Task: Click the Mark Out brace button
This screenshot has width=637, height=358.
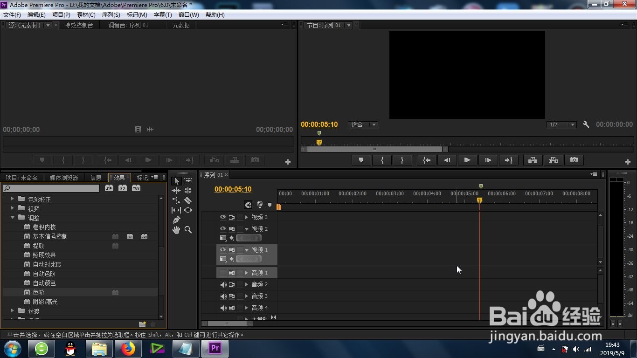Action: pos(402,160)
